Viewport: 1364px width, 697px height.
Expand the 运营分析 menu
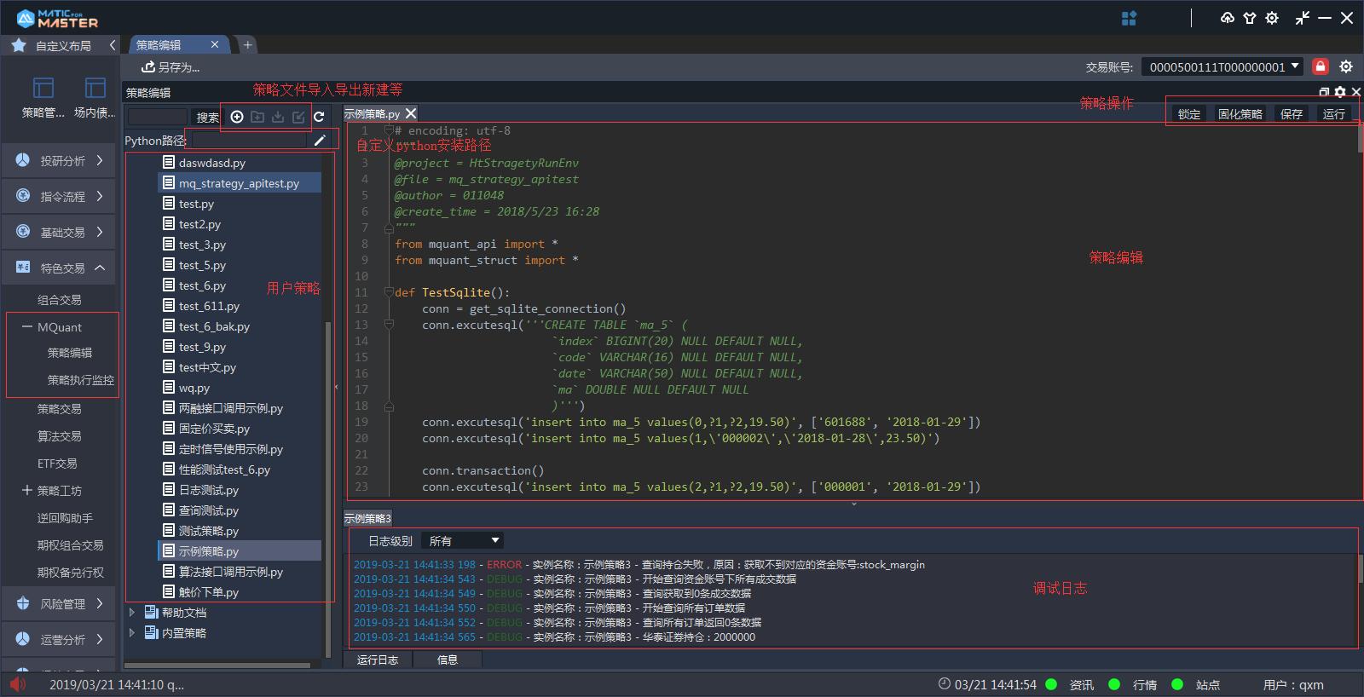100,639
